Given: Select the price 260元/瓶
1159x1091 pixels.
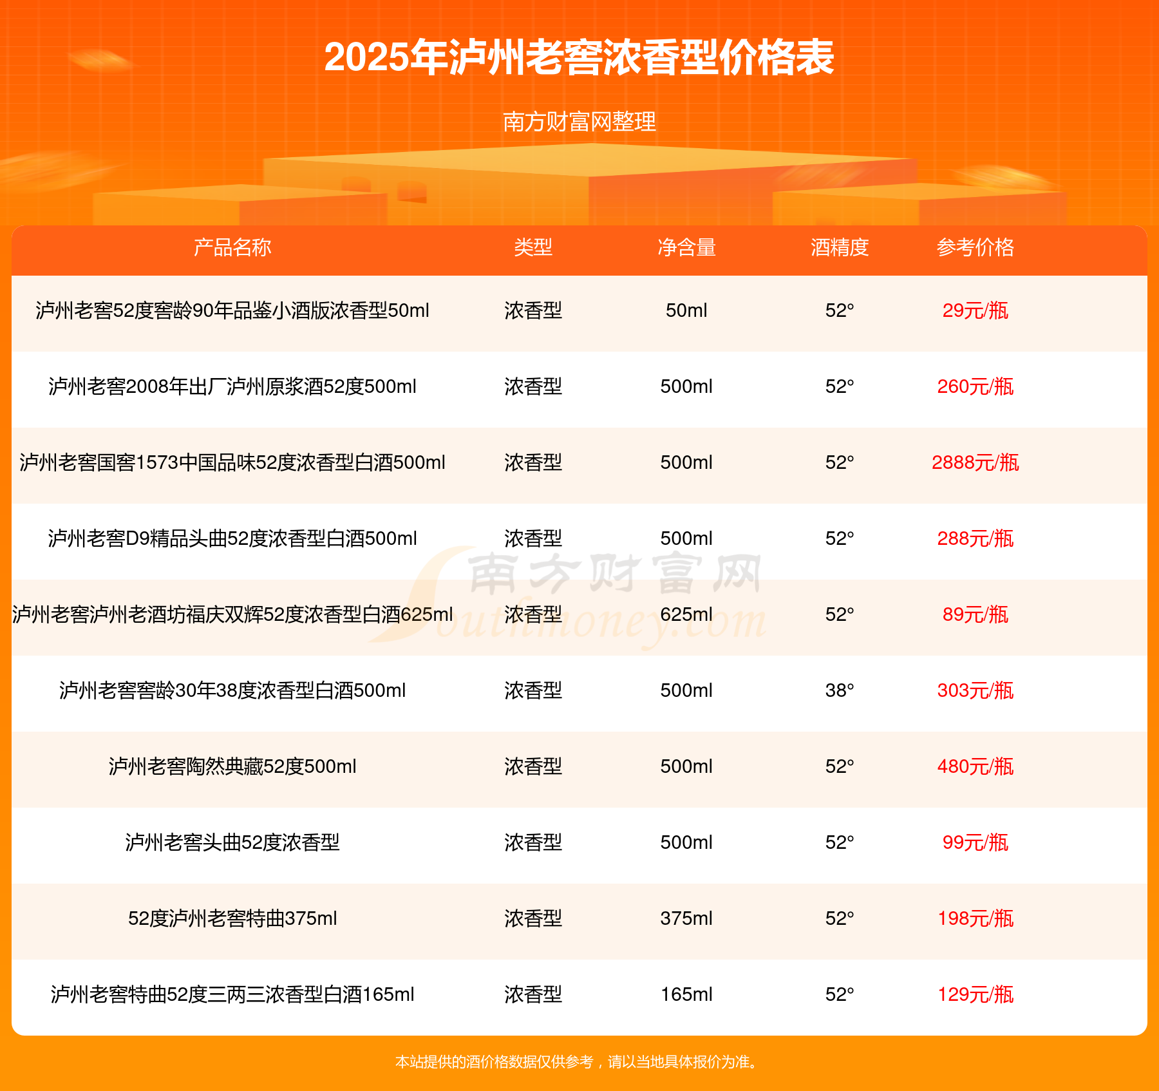Looking at the screenshot, I should tap(975, 386).
